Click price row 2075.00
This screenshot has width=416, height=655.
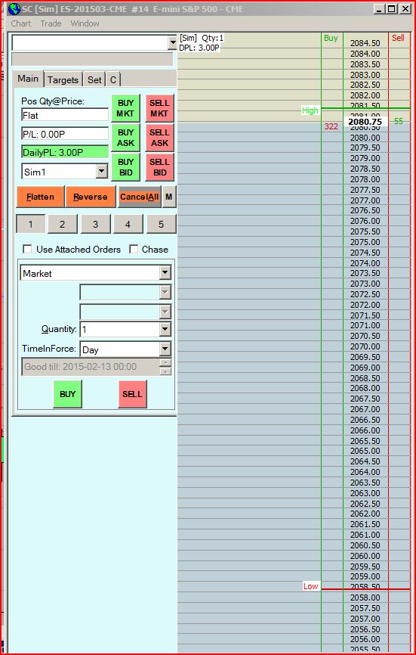coord(365,242)
